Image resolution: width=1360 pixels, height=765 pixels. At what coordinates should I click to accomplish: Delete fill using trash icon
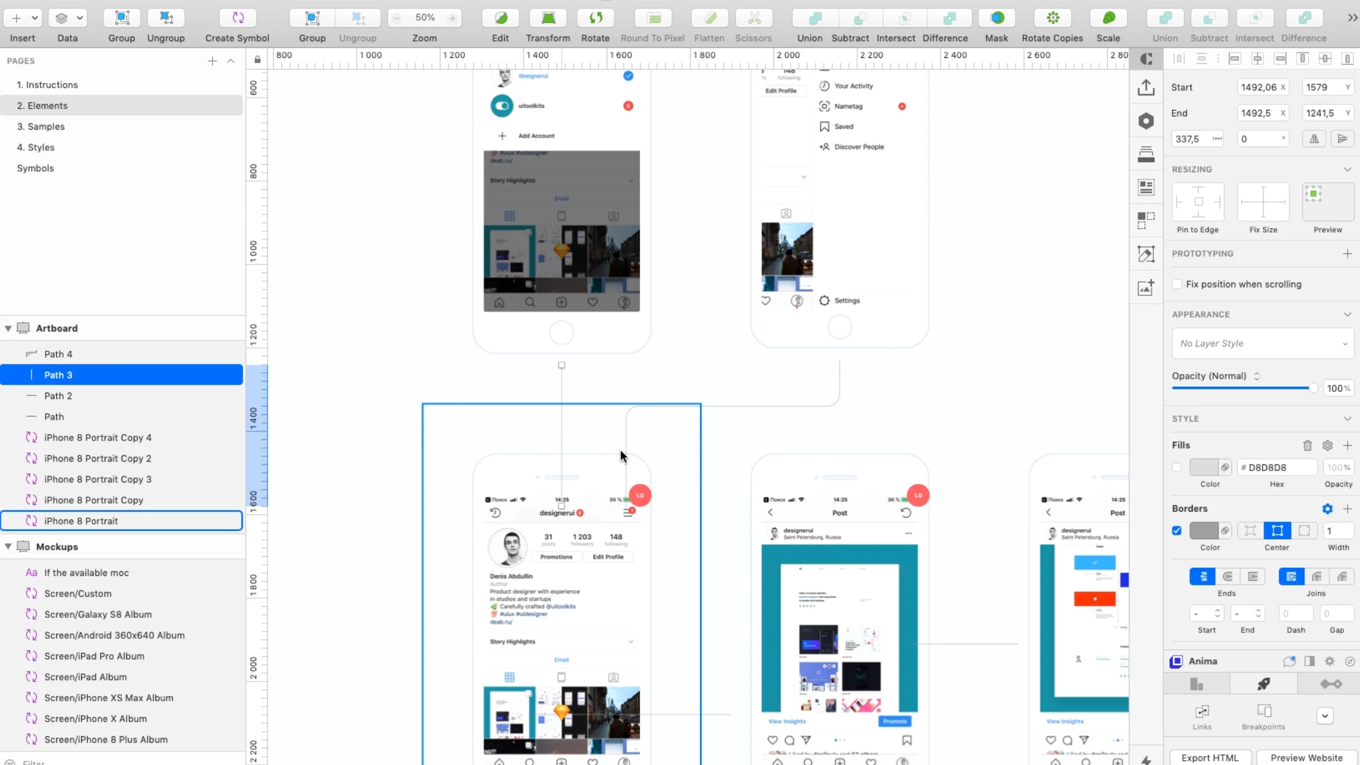[x=1307, y=445]
